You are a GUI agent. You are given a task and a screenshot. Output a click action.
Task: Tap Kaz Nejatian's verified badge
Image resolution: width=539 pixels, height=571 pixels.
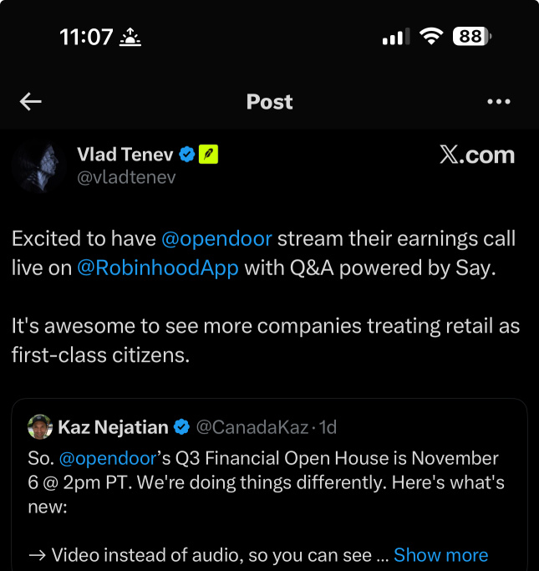click(181, 427)
